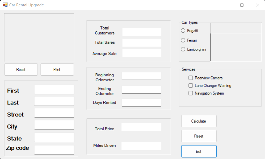This screenshot has height=159, width=265.
Task: Choose the Ferrari radio button
Action: (x=183, y=40)
